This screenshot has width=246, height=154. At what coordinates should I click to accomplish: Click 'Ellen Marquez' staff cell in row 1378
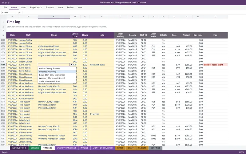pyautogui.click(x=28, y=126)
